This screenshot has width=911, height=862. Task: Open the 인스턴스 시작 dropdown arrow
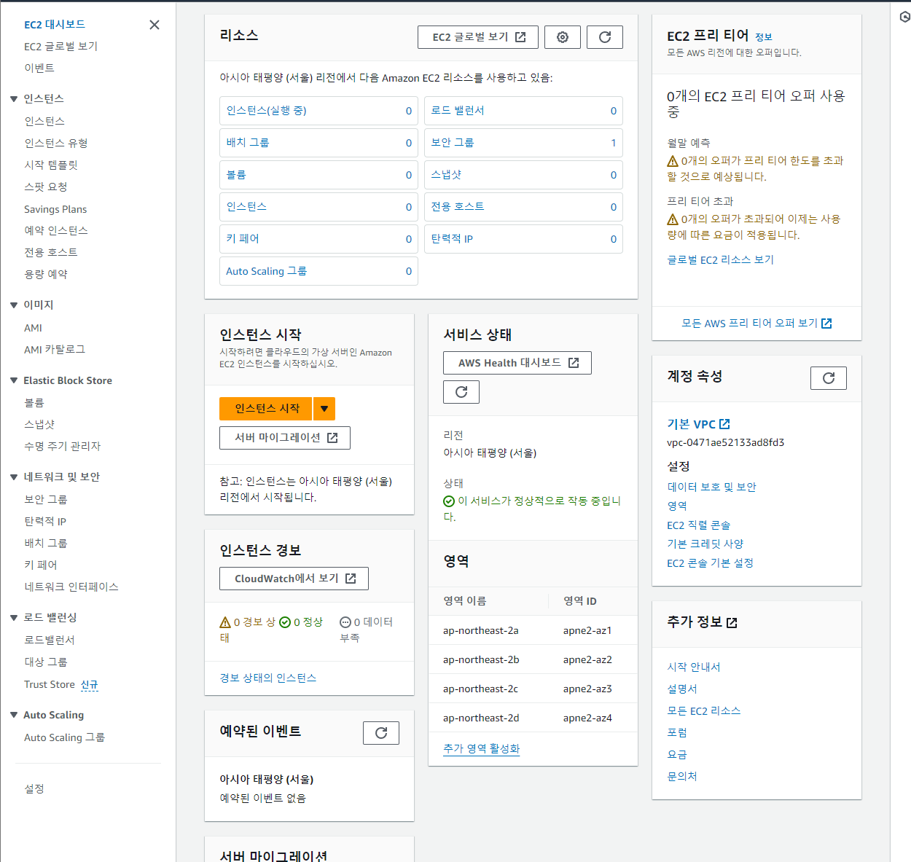[x=324, y=409]
